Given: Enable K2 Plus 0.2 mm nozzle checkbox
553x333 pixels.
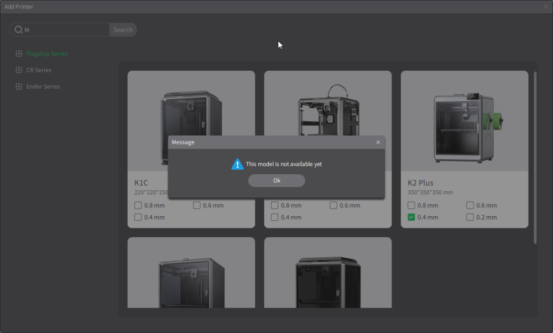Looking at the screenshot, I should pyautogui.click(x=469, y=217).
